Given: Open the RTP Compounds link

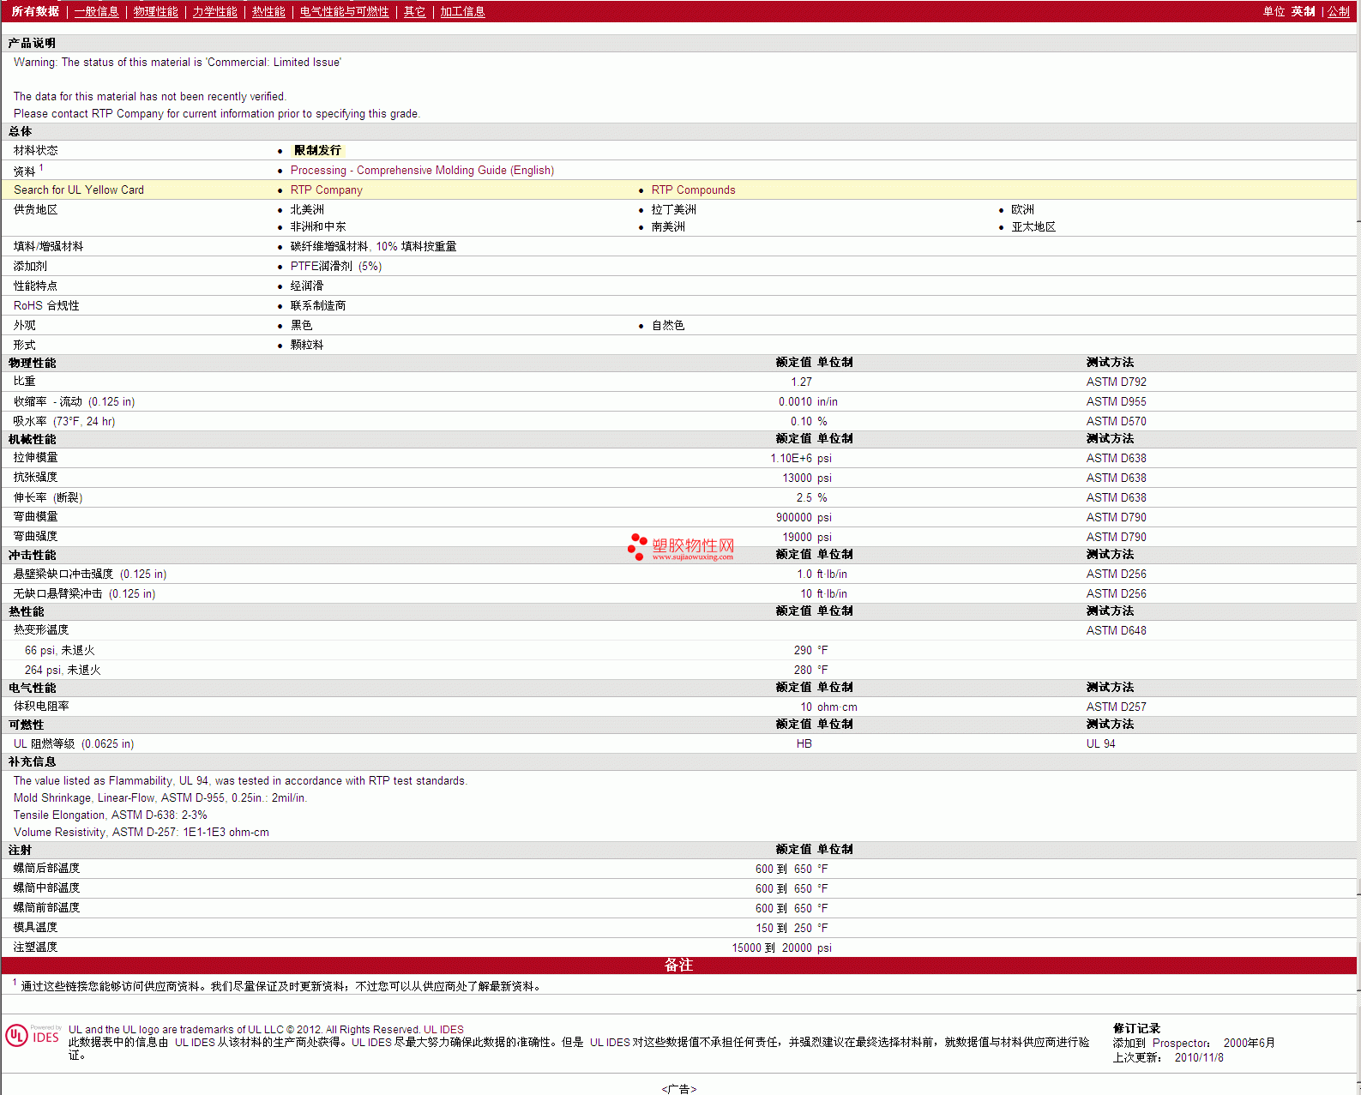Looking at the screenshot, I should tap(693, 190).
